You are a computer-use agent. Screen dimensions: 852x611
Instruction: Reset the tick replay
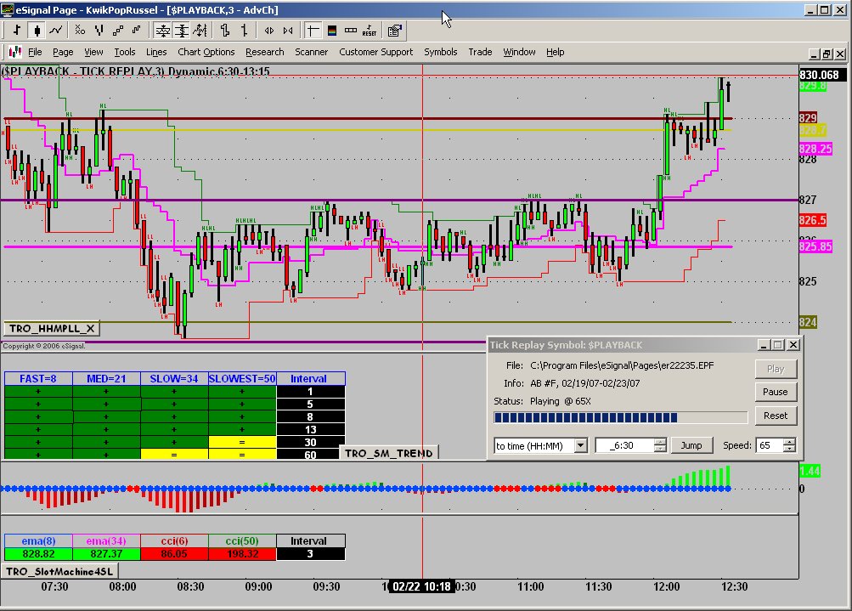point(776,416)
